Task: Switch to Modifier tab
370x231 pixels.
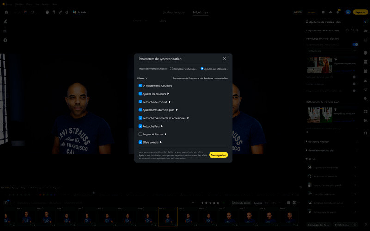Action: (201, 12)
